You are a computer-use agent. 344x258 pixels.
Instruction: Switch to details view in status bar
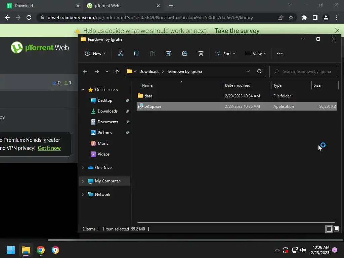[x=329, y=229]
